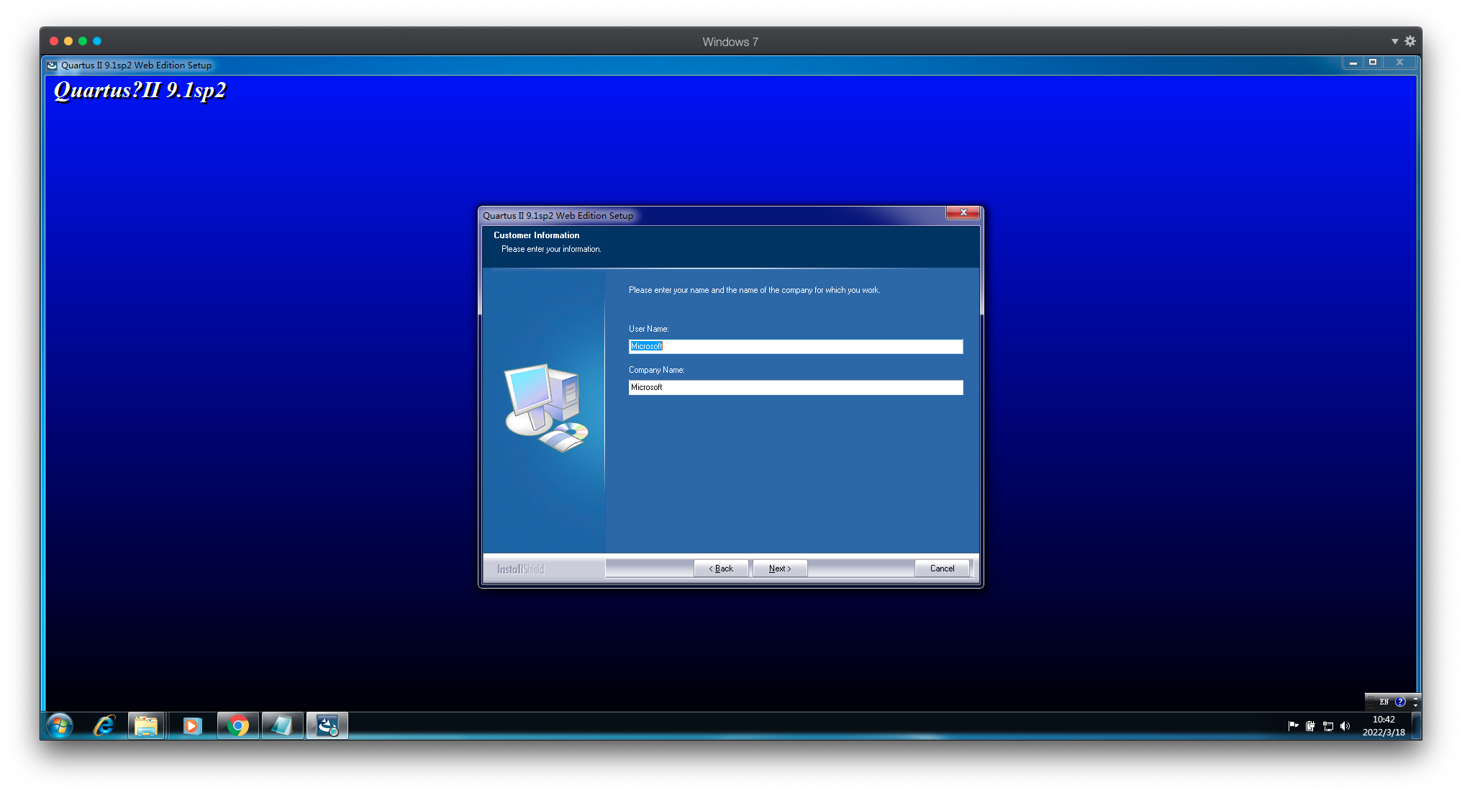The height and width of the screenshot is (793, 1462).
Task: Open Google Chrome from taskbar
Action: click(x=237, y=725)
